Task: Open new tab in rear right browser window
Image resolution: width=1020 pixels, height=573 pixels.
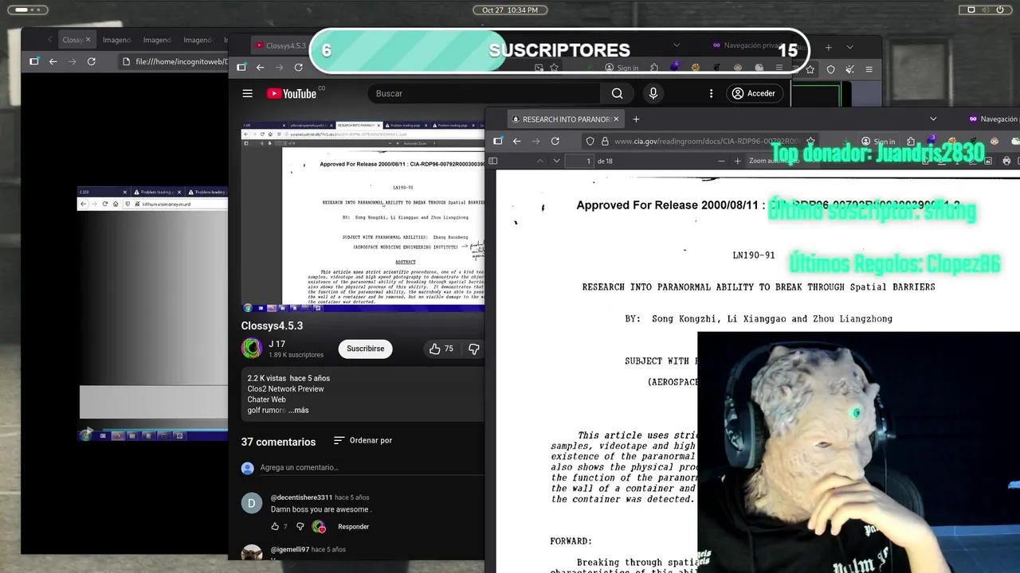Action: 828,47
